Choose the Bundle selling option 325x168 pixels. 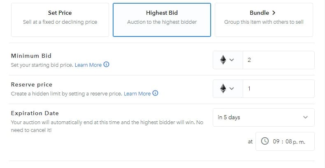click(264, 17)
